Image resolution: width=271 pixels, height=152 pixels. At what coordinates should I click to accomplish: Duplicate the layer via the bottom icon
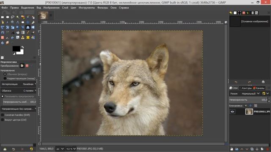(252, 149)
